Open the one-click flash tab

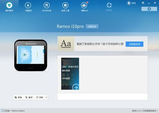[x=28, y=7]
